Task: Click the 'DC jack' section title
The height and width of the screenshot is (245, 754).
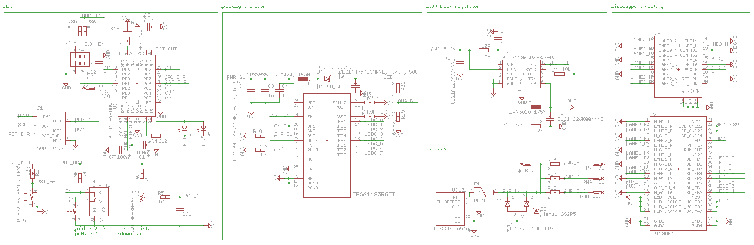Action: pyautogui.click(x=436, y=148)
